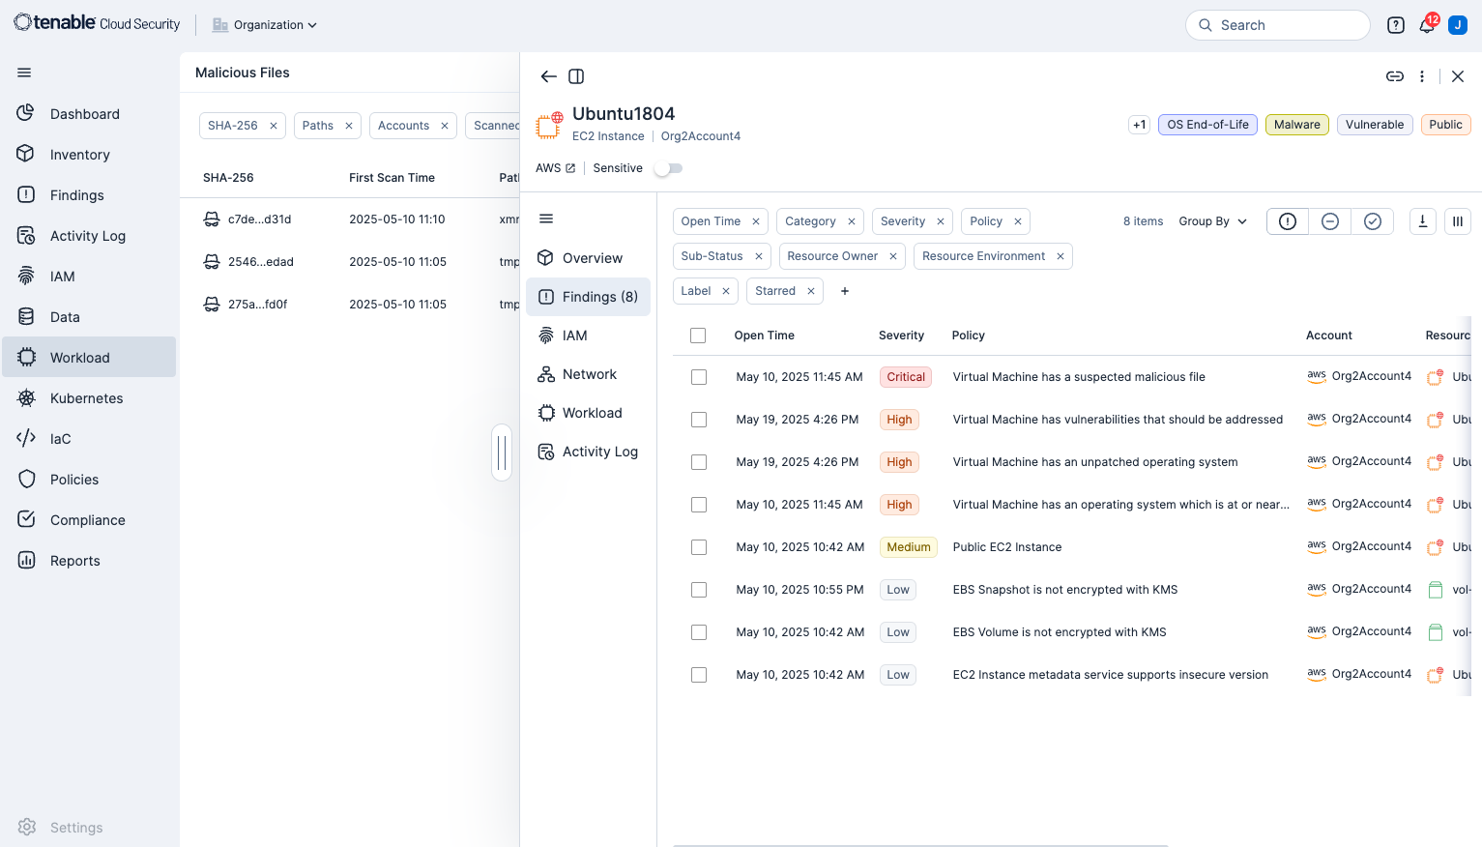
Task: Check the box for the Critical finding row
Action: 699,377
